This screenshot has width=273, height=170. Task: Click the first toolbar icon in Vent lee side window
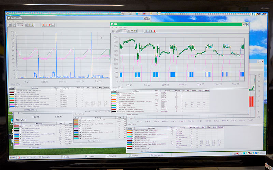coord(10,25)
